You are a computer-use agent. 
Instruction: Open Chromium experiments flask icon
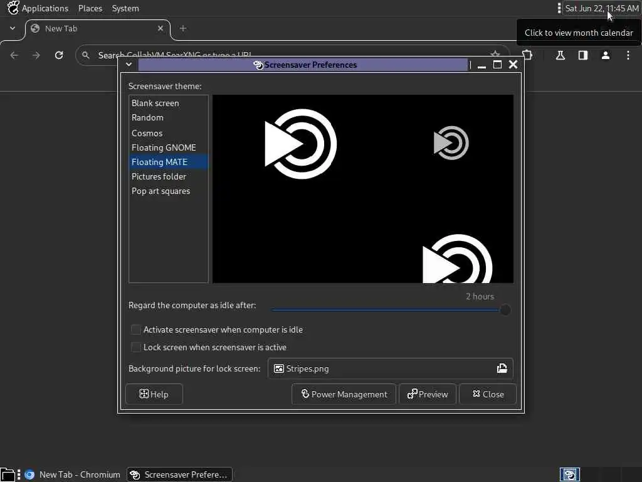coord(560,55)
